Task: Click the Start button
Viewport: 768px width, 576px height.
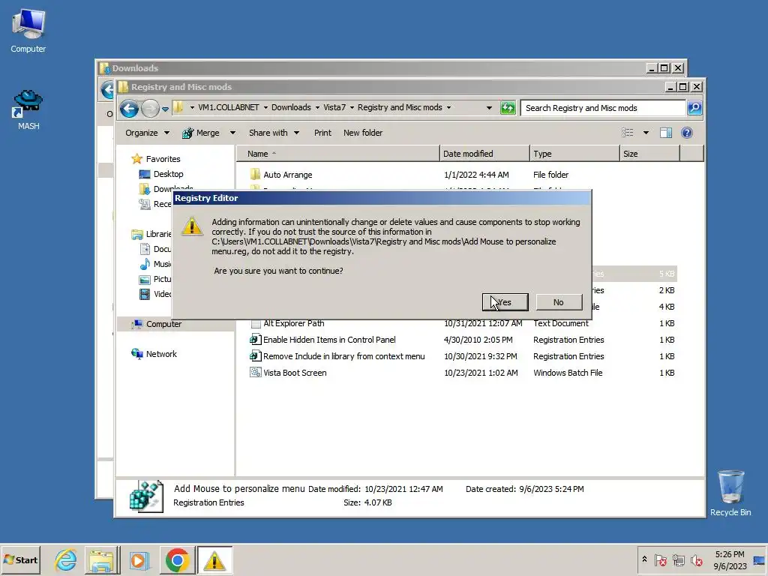Action: tap(20, 559)
